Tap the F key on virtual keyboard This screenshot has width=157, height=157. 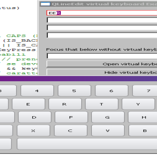(71, 117)
